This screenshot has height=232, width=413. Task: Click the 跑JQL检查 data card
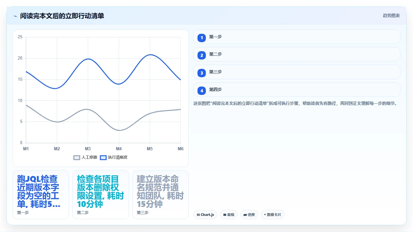pos(41,195)
